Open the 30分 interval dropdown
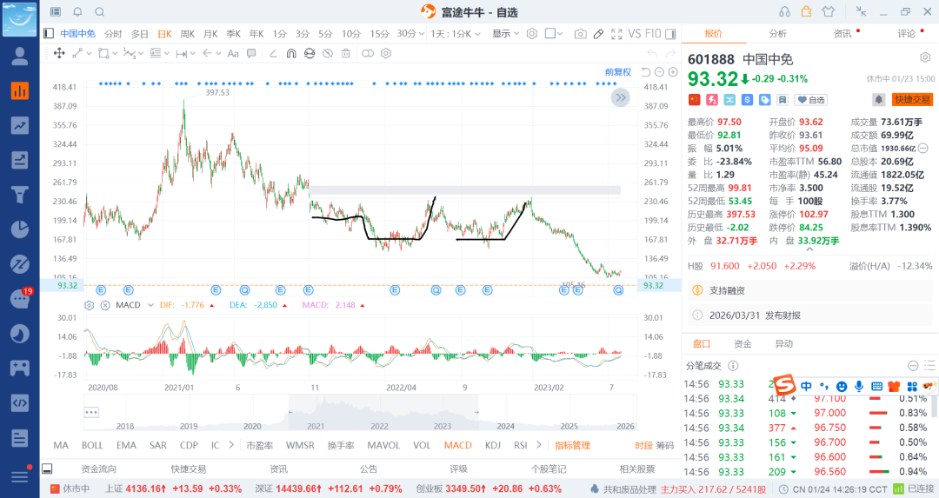The height and width of the screenshot is (498, 939). point(410,34)
